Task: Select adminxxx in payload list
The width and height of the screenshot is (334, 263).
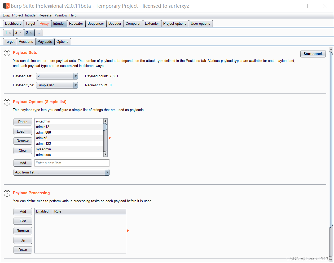Action: pos(69,155)
